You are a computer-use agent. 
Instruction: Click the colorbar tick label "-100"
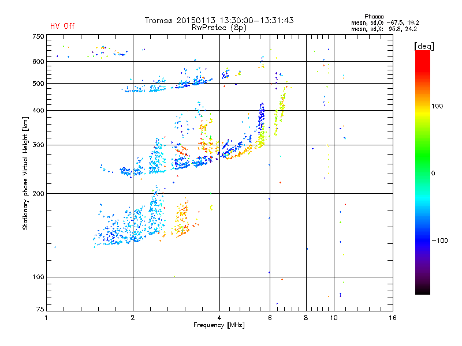tap(440, 240)
